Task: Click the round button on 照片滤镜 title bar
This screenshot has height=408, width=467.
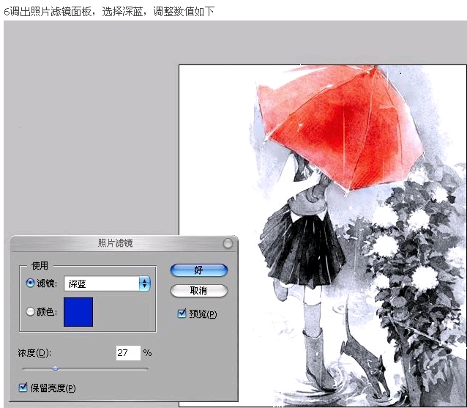Action: [228, 243]
